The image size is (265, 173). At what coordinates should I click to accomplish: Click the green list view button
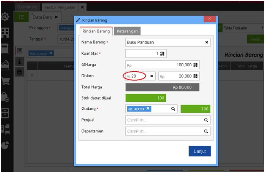pos(21,17)
